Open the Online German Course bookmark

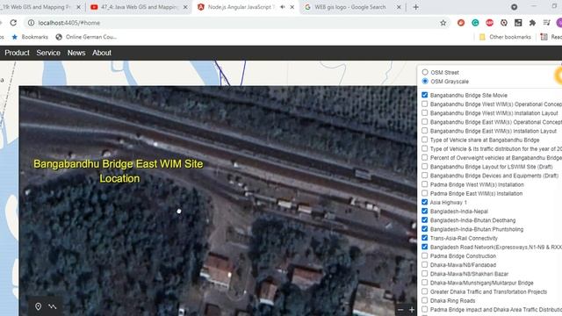tap(86, 37)
